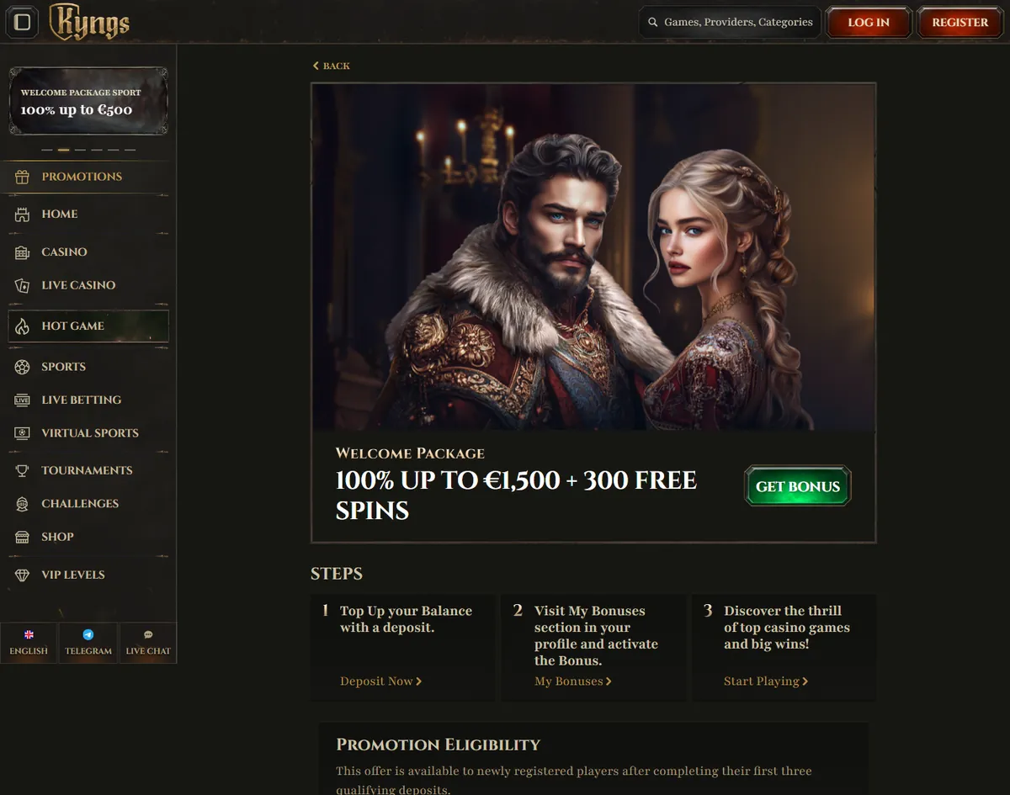Follow the Deposit Now link
The height and width of the screenshot is (795, 1010).
pyautogui.click(x=381, y=681)
